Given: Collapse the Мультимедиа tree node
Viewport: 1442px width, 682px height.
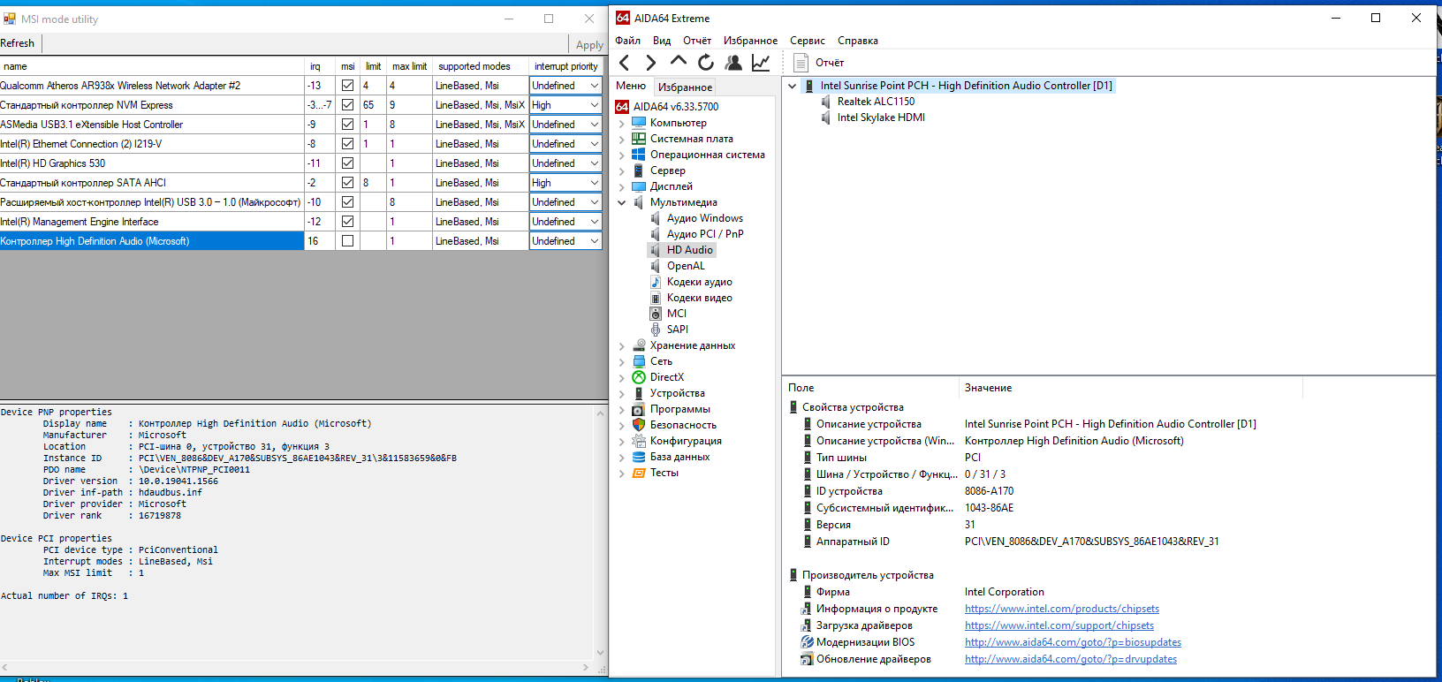Looking at the screenshot, I should point(622,202).
